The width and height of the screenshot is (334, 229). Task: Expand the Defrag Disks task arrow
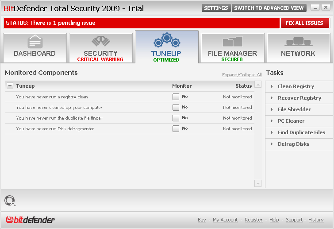pyautogui.click(x=272, y=144)
